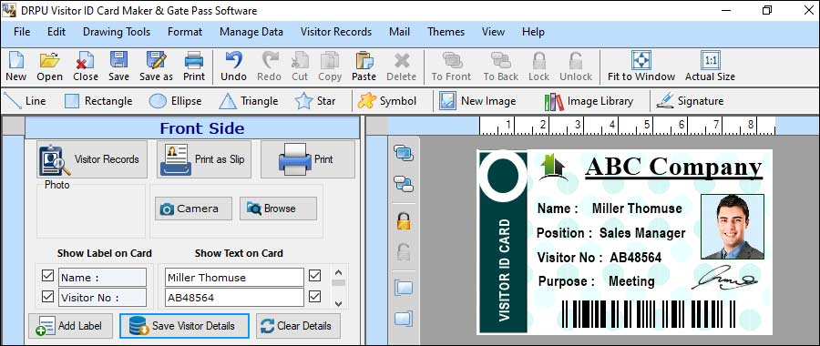
Task: Select the Star shape tool
Action: [315, 101]
